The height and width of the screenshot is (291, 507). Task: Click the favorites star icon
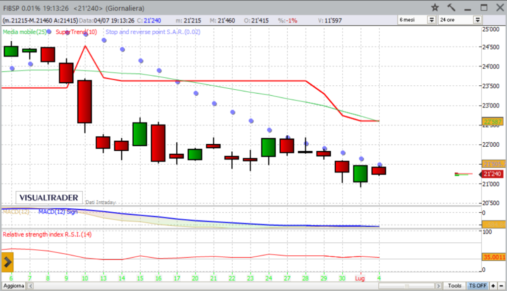435,7
